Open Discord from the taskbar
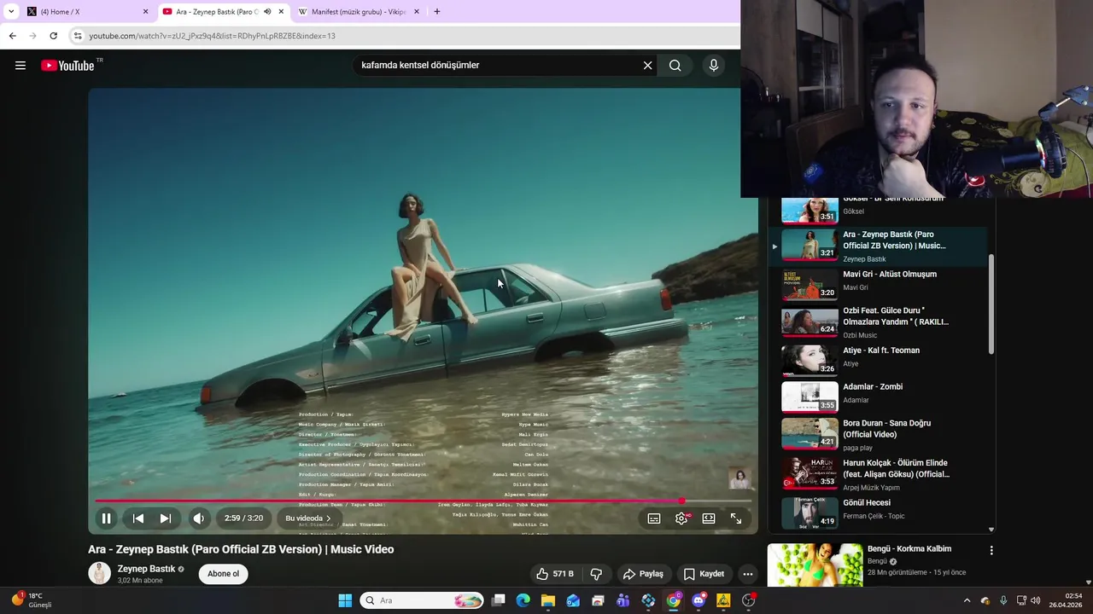1093x614 pixels. click(698, 600)
